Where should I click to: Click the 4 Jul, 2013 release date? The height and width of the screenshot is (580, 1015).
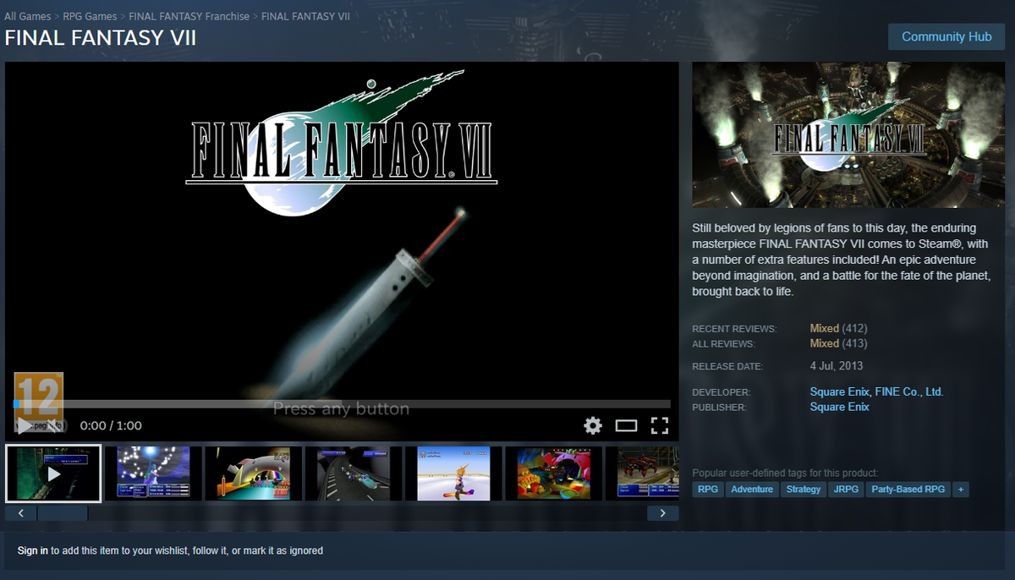837,366
